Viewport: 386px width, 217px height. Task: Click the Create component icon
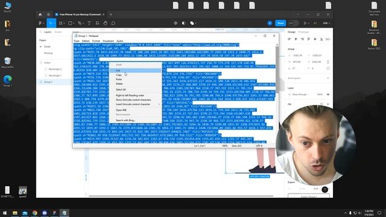176,23
